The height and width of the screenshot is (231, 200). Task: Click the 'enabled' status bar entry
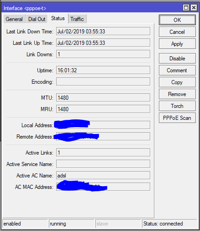coord(25,224)
